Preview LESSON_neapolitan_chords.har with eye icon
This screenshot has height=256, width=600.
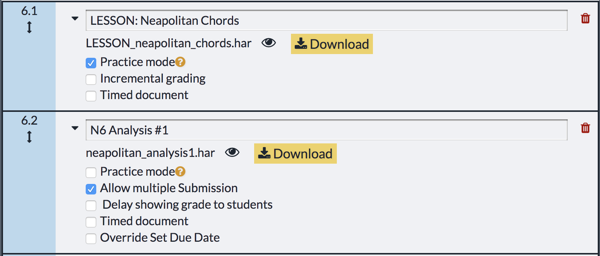pyautogui.click(x=268, y=43)
